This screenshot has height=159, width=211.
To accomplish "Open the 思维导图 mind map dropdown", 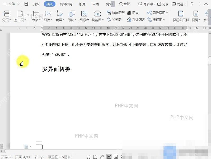I will 157,13.
